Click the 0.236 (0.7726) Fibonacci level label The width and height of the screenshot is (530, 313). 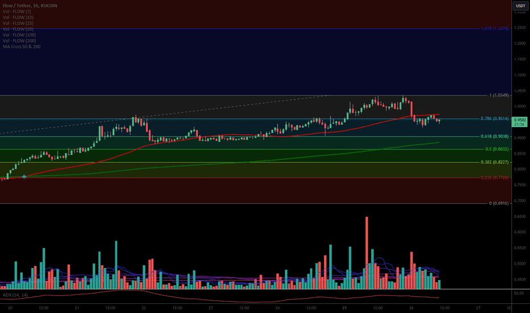coord(495,178)
